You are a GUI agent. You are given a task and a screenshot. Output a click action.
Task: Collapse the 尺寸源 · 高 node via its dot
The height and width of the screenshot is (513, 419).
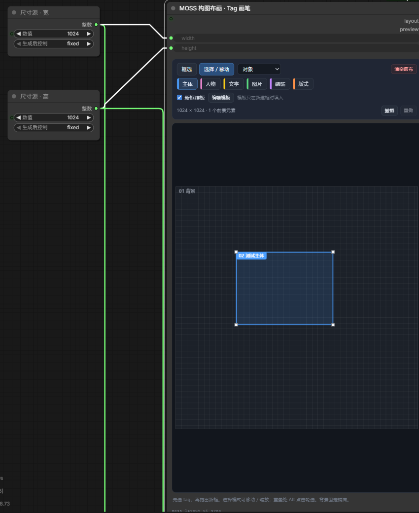14,96
